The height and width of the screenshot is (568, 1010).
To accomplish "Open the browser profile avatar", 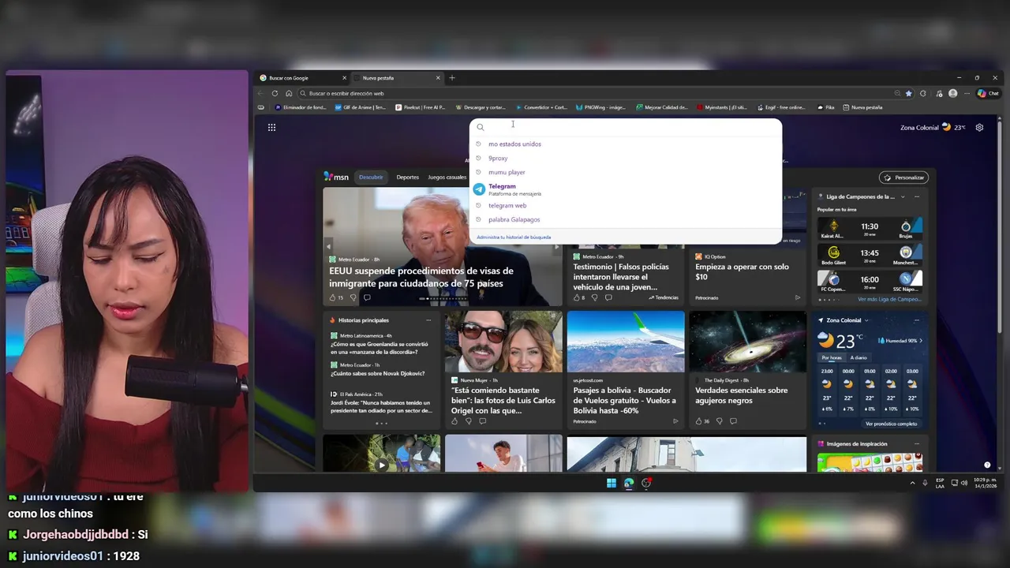I will (953, 93).
